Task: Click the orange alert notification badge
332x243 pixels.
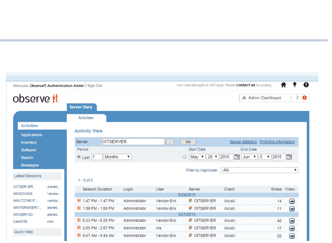Action: pos(304,98)
